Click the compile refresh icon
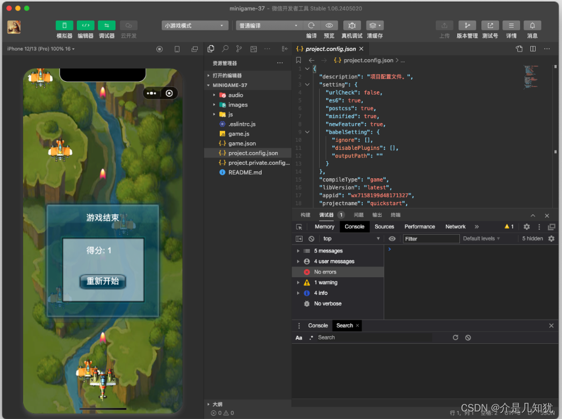The width and height of the screenshot is (562, 419). pos(311,25)
